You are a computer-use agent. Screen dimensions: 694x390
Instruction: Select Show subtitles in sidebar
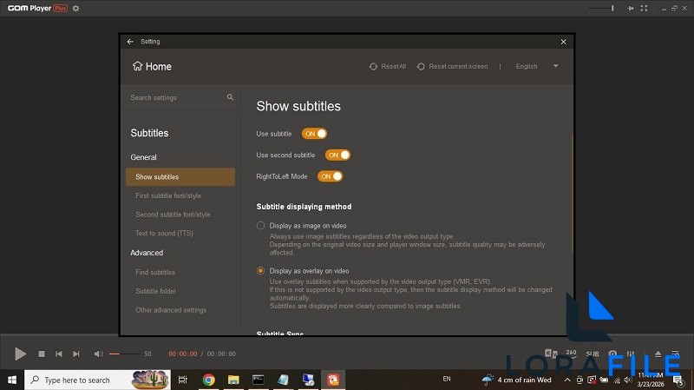180,177
